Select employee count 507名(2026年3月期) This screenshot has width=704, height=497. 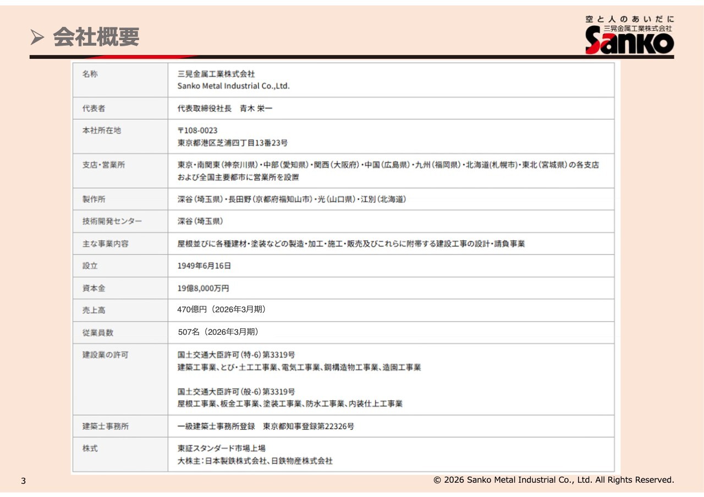218,332
